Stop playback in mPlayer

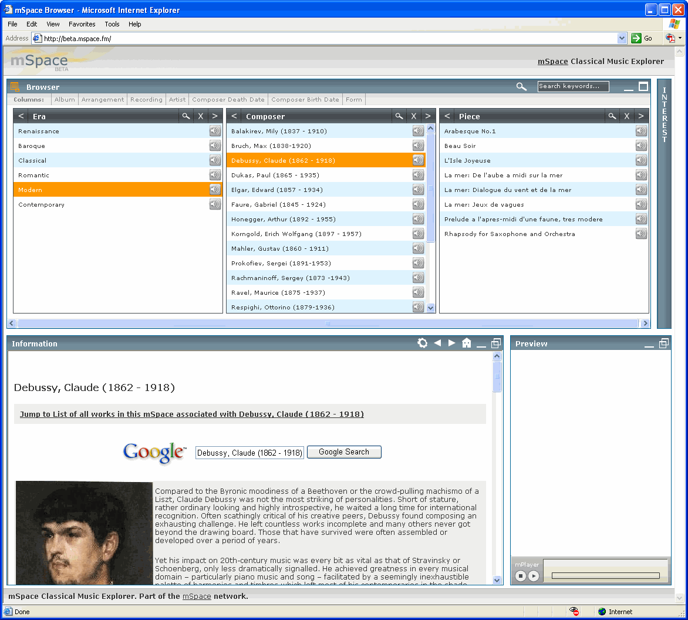click(521, 576)
